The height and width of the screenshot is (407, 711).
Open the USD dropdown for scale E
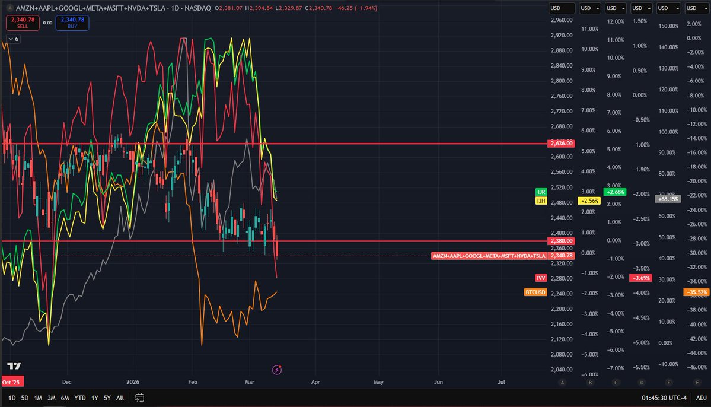pyautogui.click(x=668, y=8)
